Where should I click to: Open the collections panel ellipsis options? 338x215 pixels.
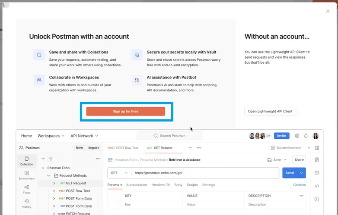[x=98, y=159]
